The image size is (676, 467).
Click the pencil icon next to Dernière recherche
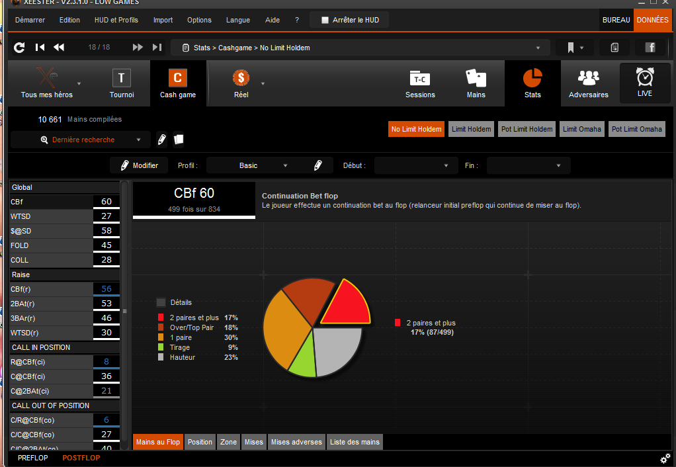tap(161, 140)
